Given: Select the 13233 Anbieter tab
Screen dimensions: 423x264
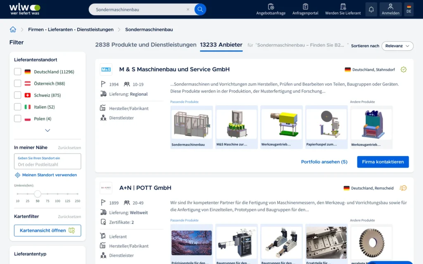Looking at the screenshot, I should 221,45.
